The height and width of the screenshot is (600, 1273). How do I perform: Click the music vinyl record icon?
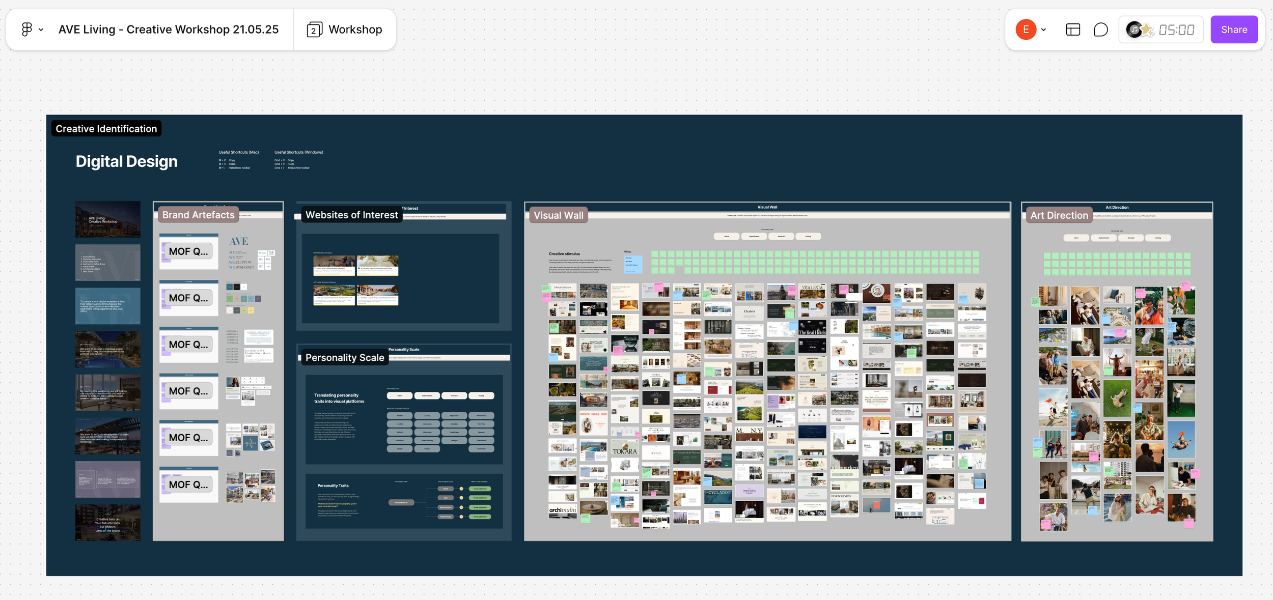click(x=1133, y=30)
